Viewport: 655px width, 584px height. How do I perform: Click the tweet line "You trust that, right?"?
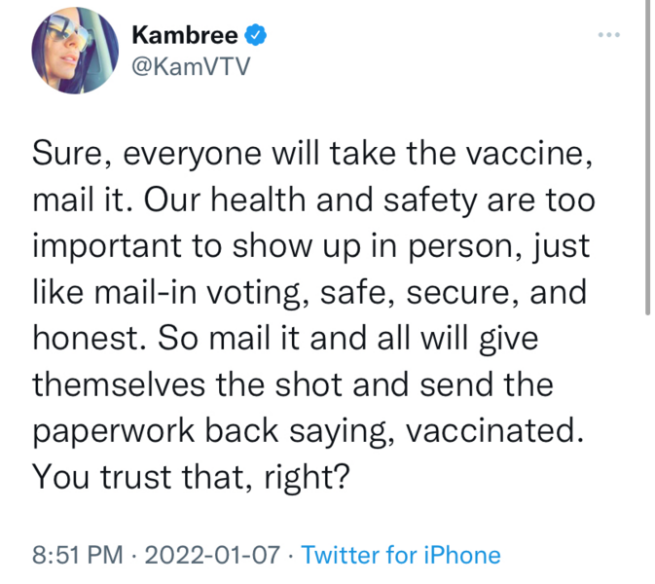[191, 477]
